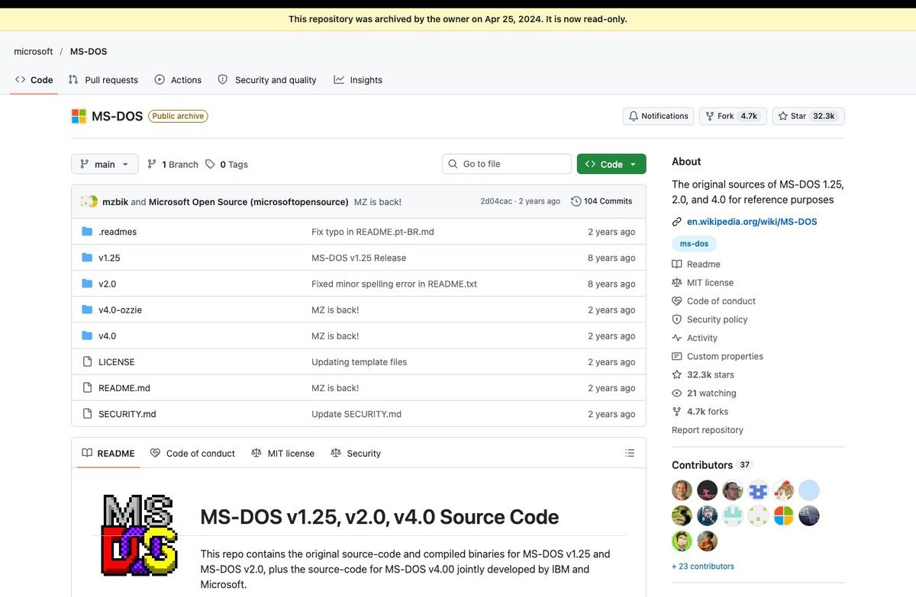
Task: Open commit 'Fix typo in README.pt-BR.md'
Action: pyautogui.click(x=373, y=232)
